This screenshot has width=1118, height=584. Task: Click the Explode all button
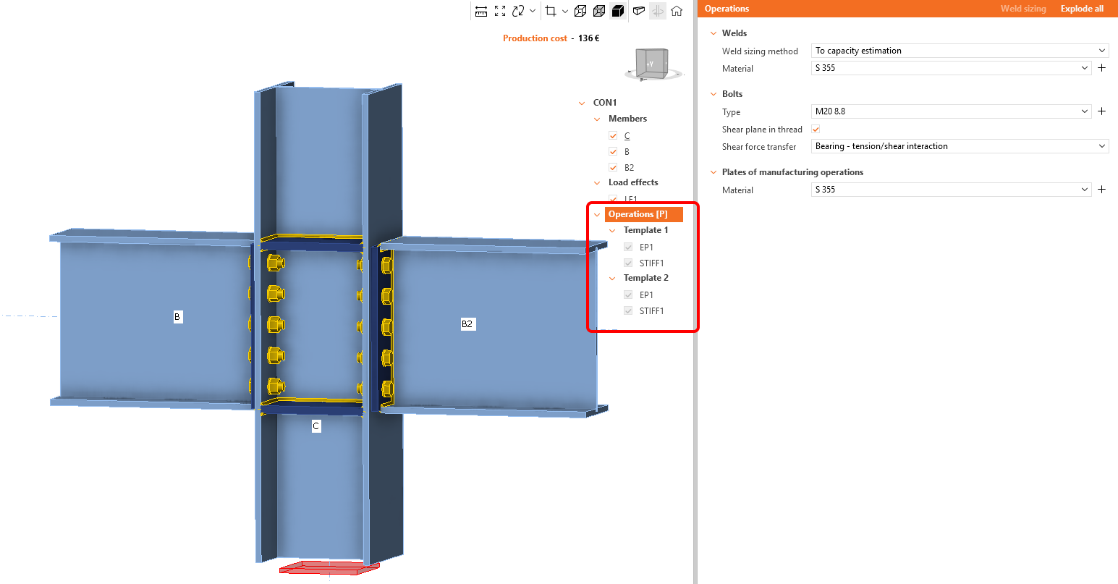click(1082, 9)
